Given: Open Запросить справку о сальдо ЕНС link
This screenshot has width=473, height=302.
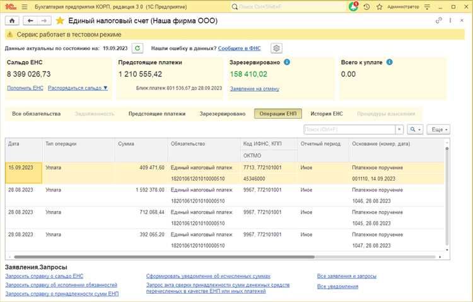Looking at the screenshot, I should [x=44, y=276].
